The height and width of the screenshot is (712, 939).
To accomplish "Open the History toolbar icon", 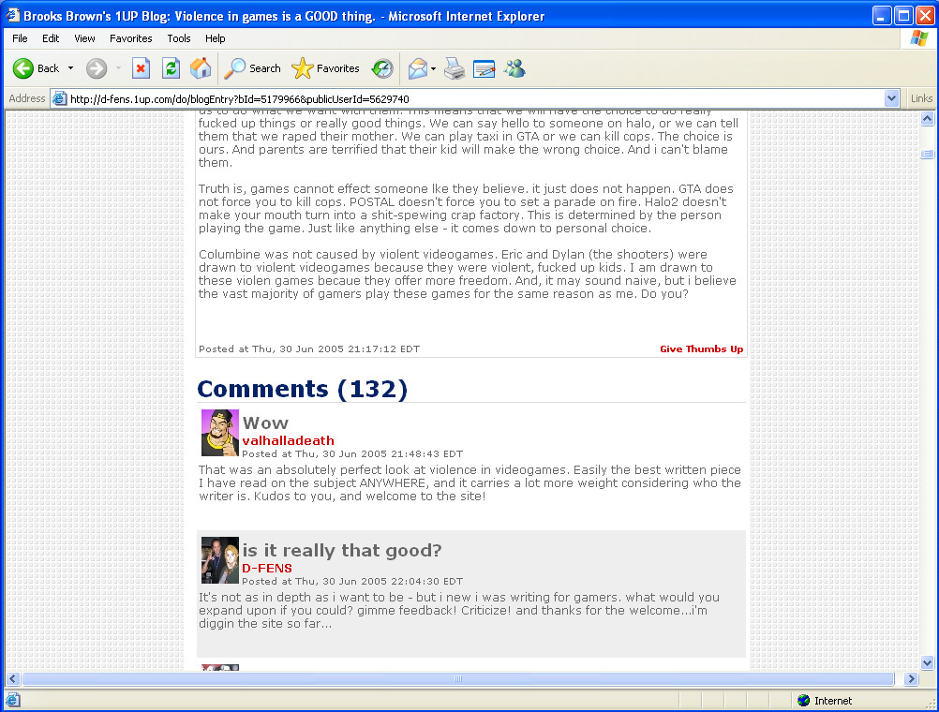I will pos(382,68).
